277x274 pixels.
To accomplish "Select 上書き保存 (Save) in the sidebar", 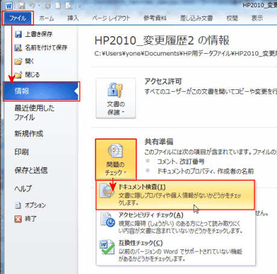I will pos(34,34).
